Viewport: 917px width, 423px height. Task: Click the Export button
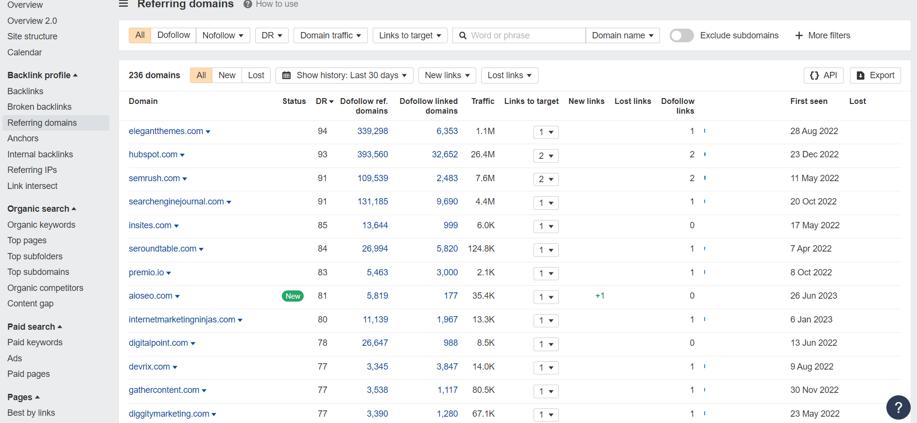pyautogui.click(x=875, y=75)
